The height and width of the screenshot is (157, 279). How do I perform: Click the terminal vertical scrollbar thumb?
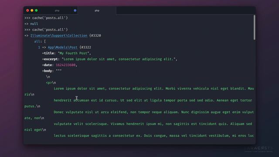point(255,27)
